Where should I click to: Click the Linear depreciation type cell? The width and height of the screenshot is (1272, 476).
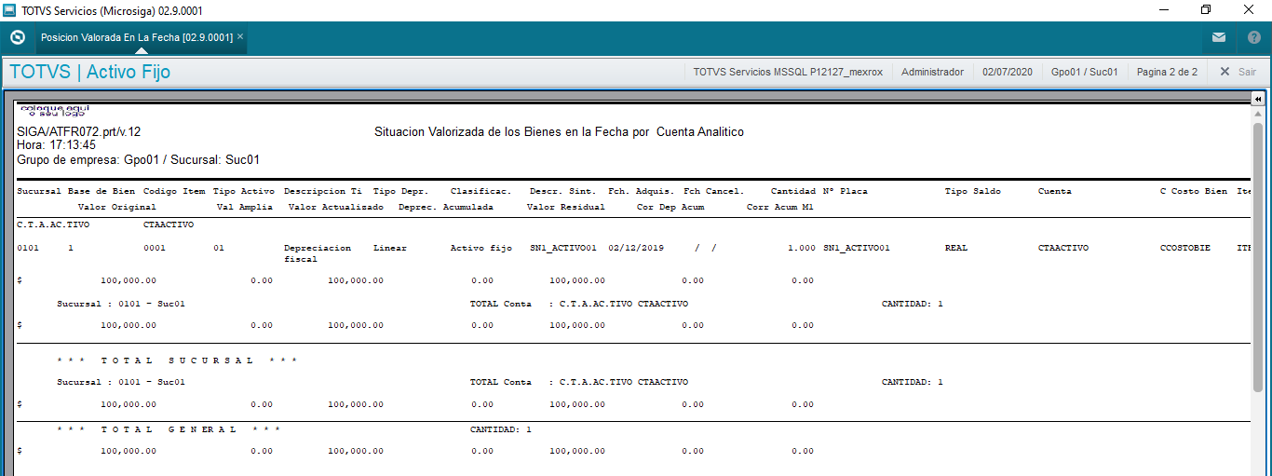(390, 249)
